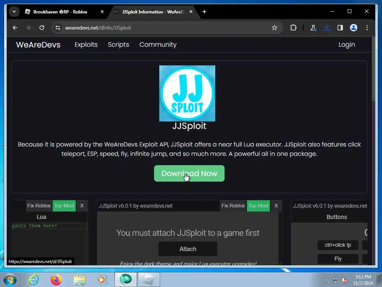382x287 pixels.
Task: Open the Extensions puzzle icon
Action: [293, 28]
